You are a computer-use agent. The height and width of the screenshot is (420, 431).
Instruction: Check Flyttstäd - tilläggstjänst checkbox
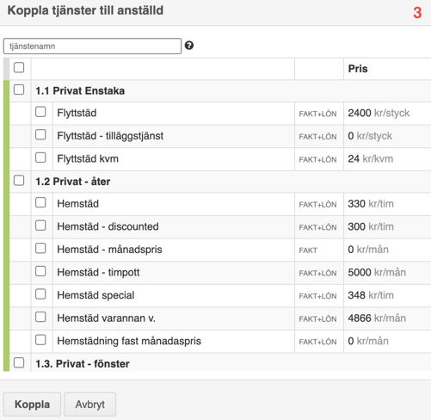click(x=40, y=134)
